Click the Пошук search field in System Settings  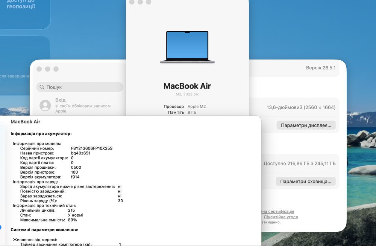point(80,87)
